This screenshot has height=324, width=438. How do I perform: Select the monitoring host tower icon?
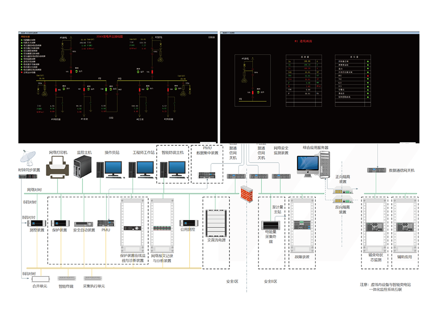(x=83, y=168)
